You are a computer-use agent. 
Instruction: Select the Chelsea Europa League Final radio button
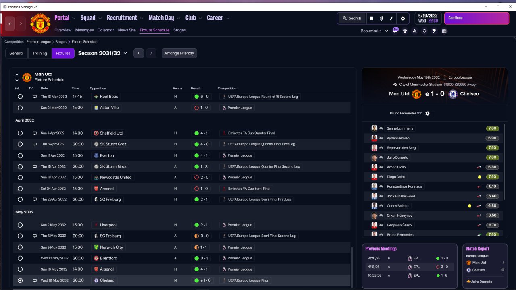pos(20,280)
